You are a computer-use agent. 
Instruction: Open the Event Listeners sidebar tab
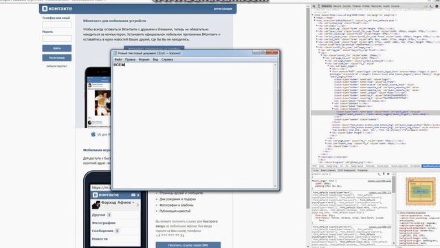(x=328, y=170)
